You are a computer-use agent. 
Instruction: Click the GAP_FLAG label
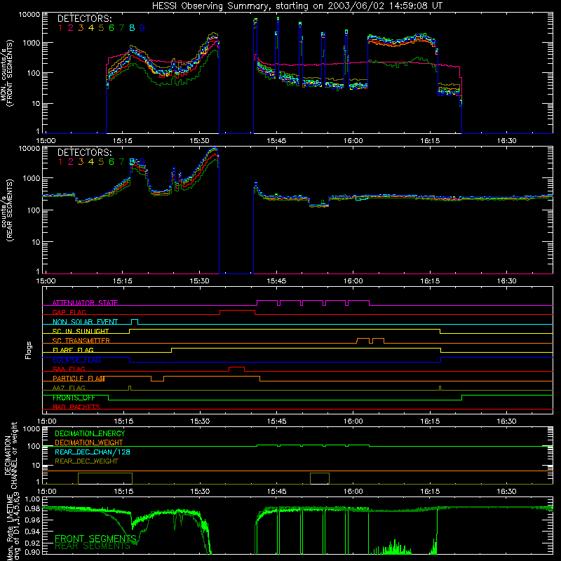coord(69,312)
